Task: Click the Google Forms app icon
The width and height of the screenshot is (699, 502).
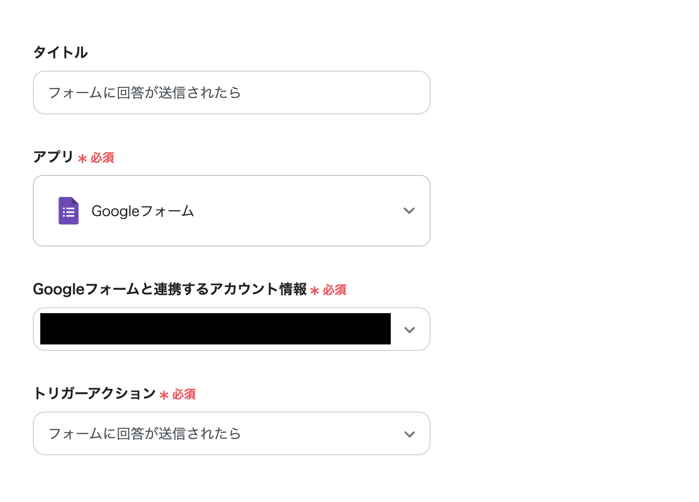Action: (x=69, y=211)
